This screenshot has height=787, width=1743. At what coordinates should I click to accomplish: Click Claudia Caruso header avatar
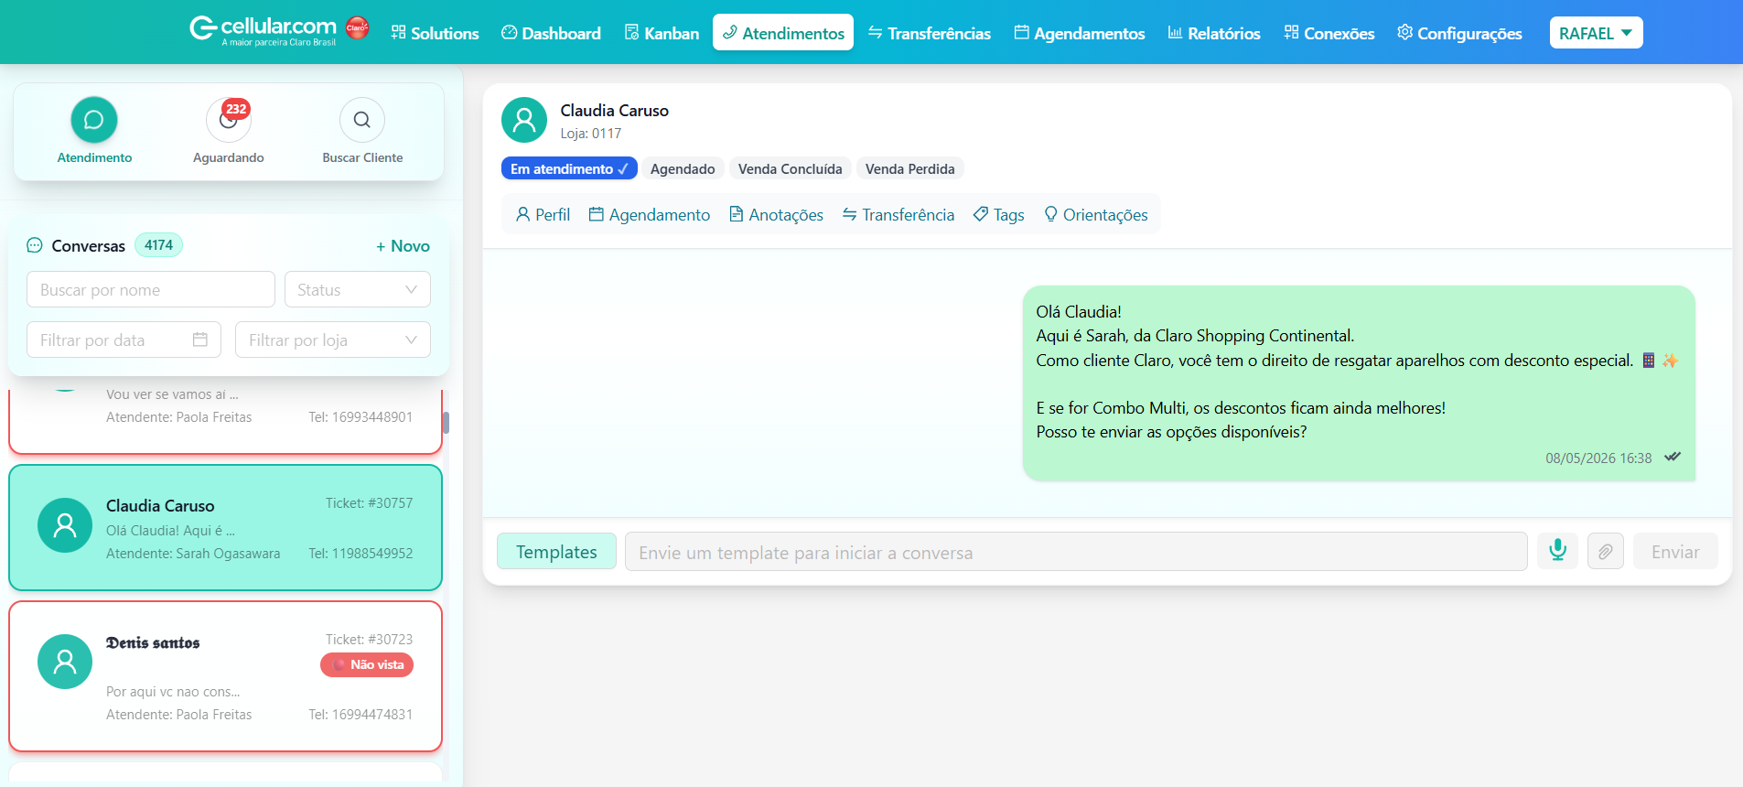[524, 120]
